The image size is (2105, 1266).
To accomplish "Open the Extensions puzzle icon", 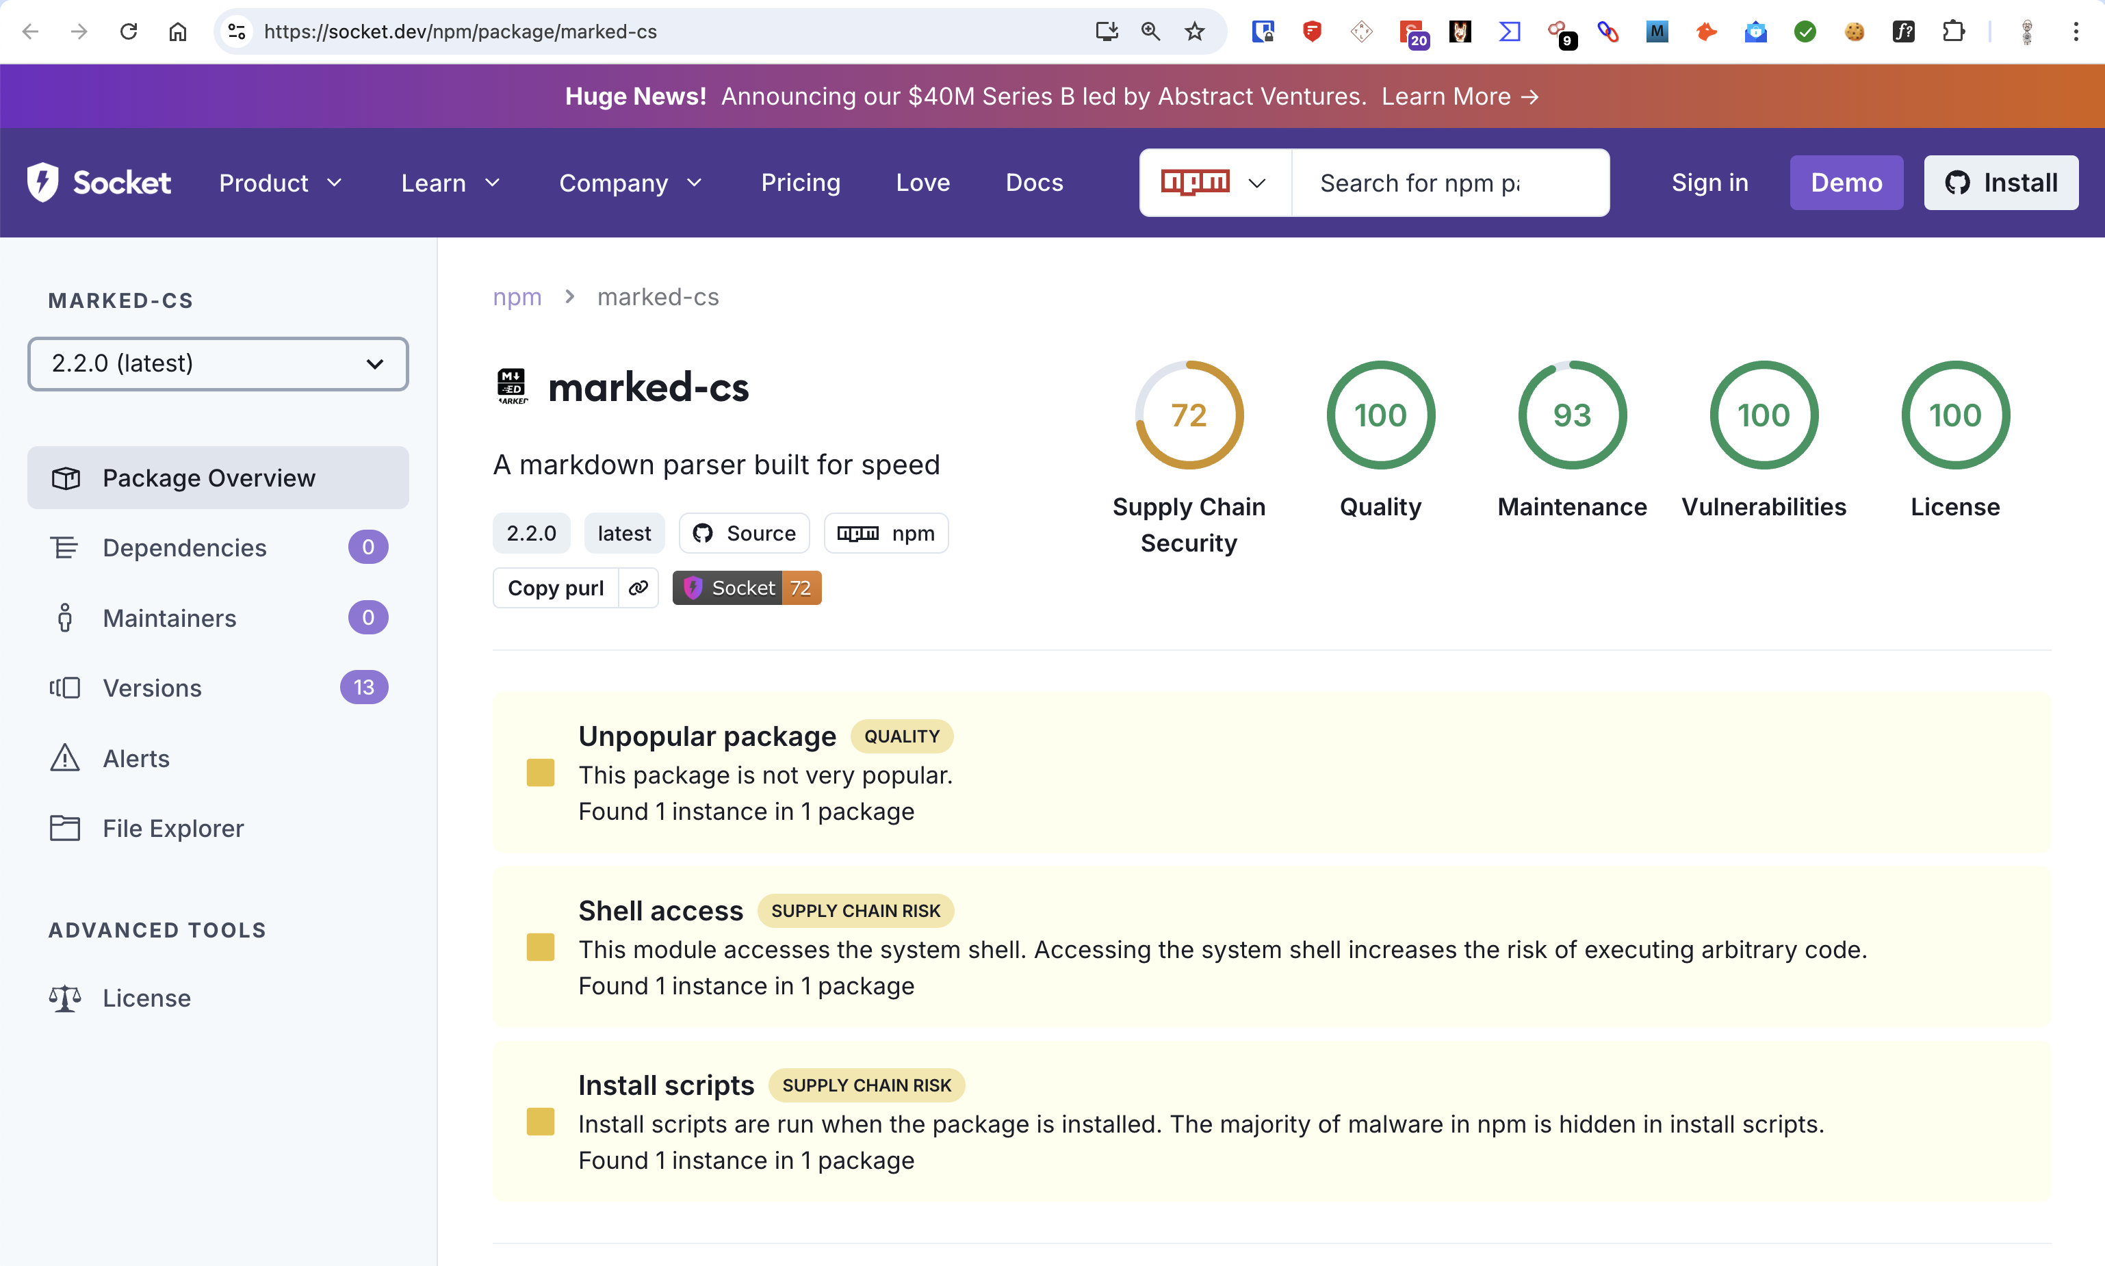I will click(1952, 31).
